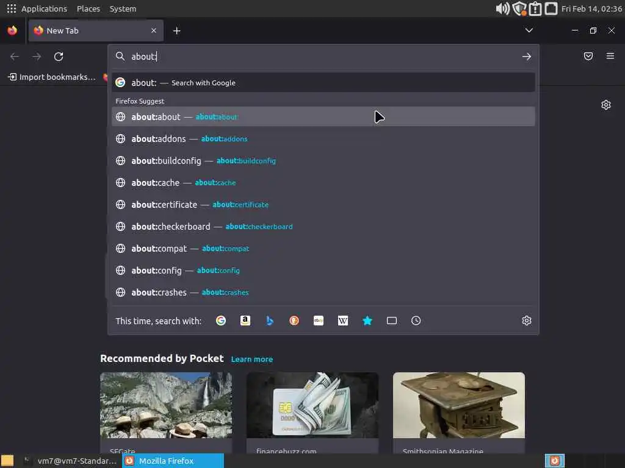Click Import bookmarks in the bookmarks toolbar
This screenshot has width=625, height=468.
click(52, 77)
